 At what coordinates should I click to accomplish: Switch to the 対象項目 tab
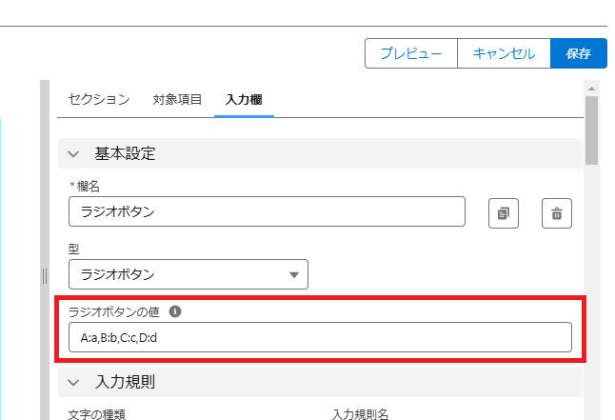click(x=177, y=99)
